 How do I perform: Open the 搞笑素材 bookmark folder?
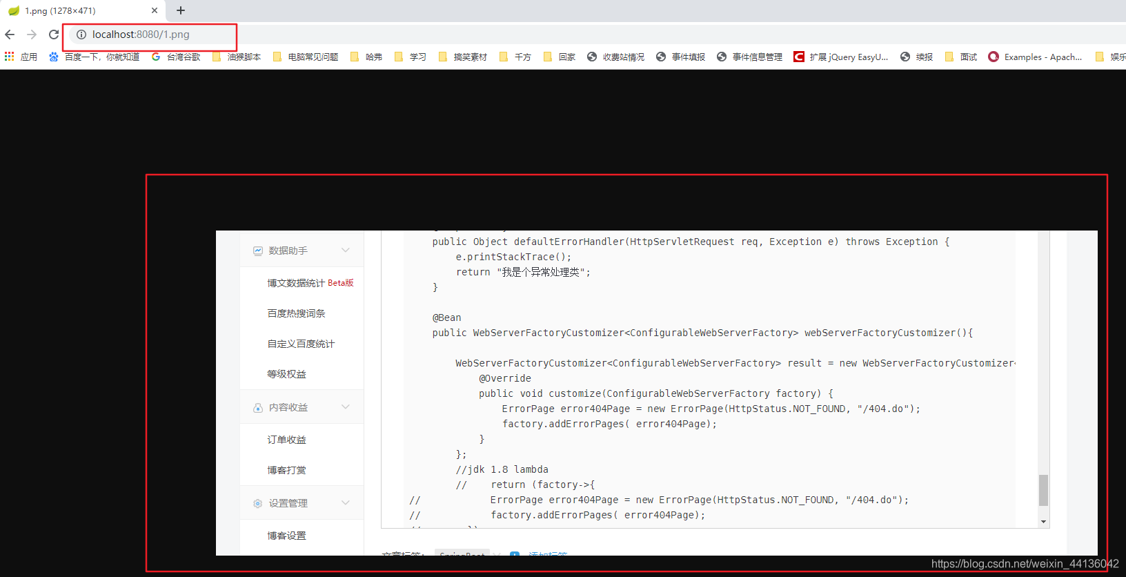[463, 57]
